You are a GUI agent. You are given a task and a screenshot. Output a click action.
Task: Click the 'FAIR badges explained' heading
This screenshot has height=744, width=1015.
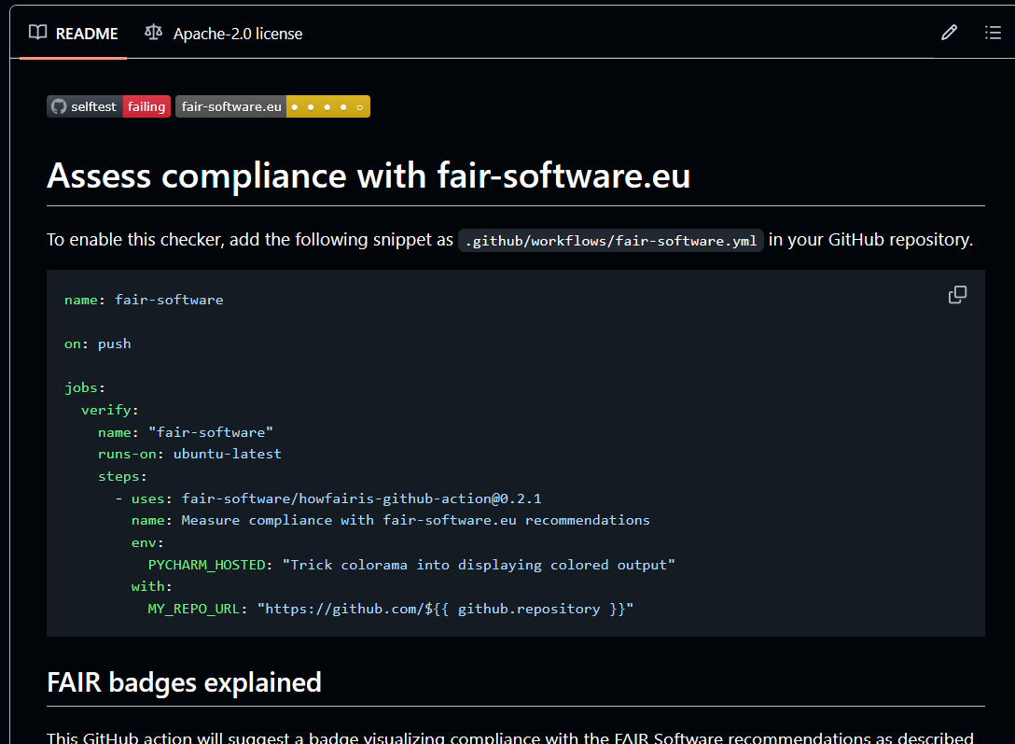184,682
